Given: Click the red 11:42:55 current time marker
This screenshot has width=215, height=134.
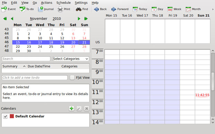Looking at the screenshot, I should [202, 95].
